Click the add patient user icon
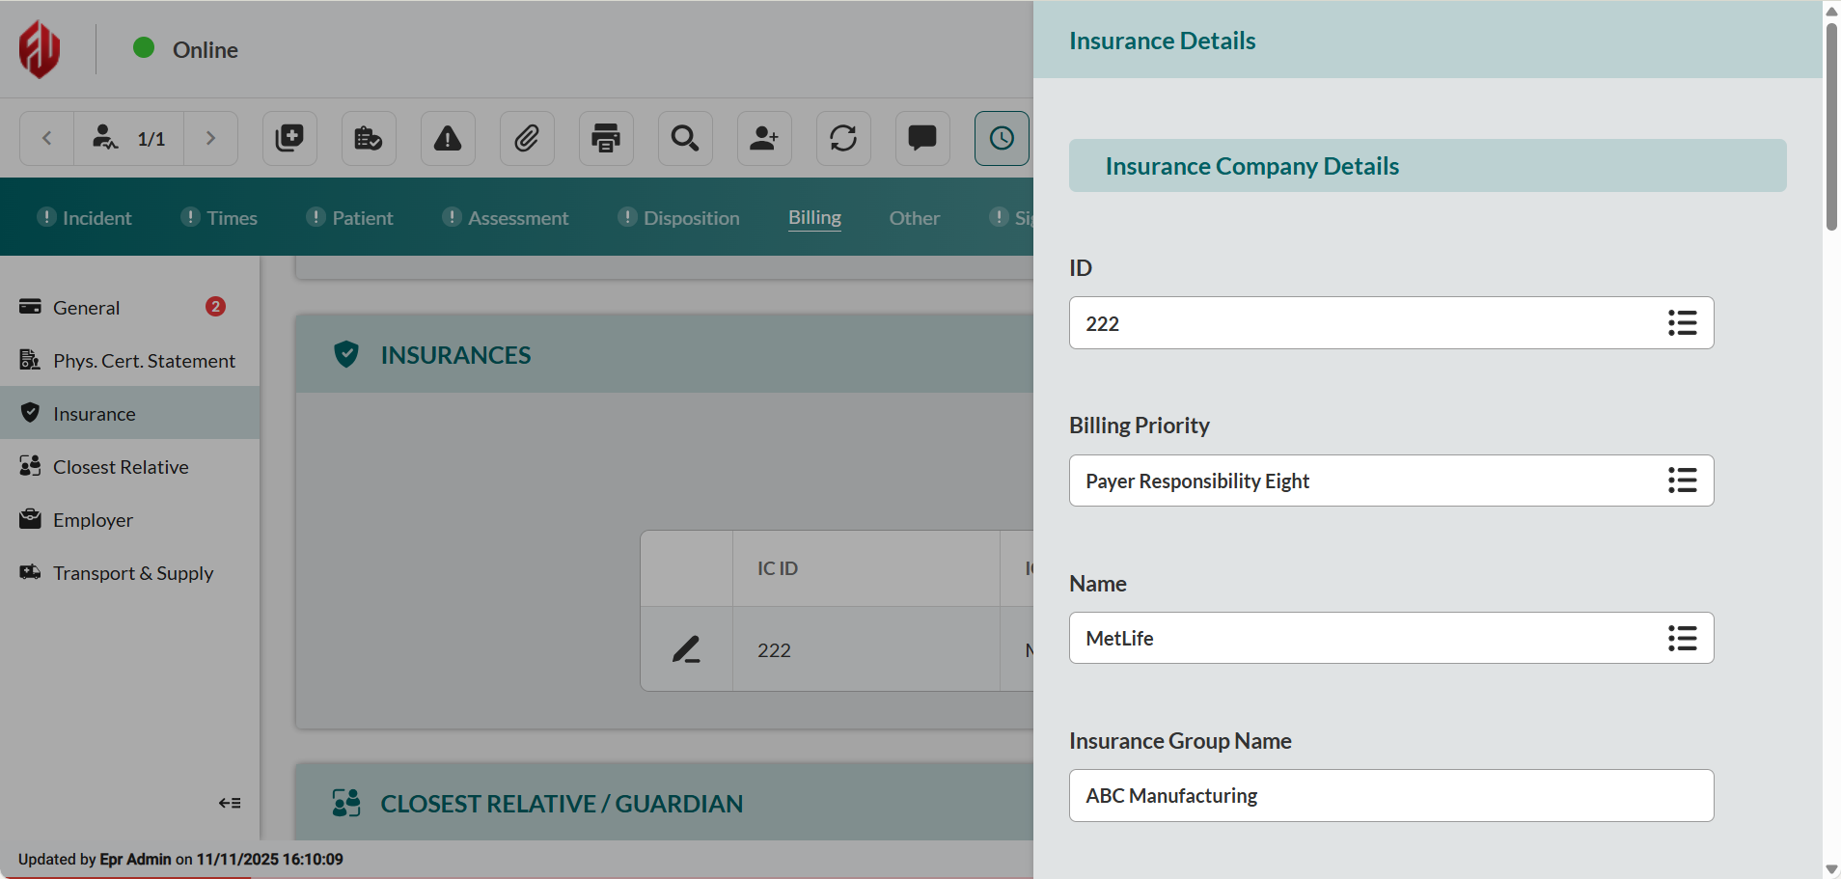This screenshot has width=1841, height=879. [764, 139]
